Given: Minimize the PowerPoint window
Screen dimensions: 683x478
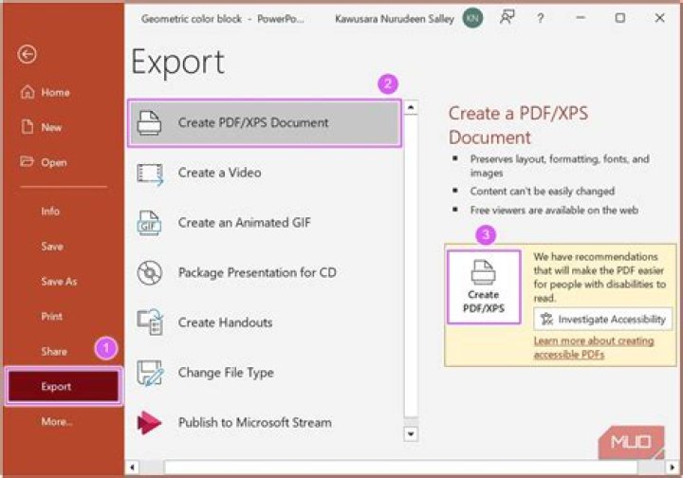Looking at the screenshot, I should point(581,18).
